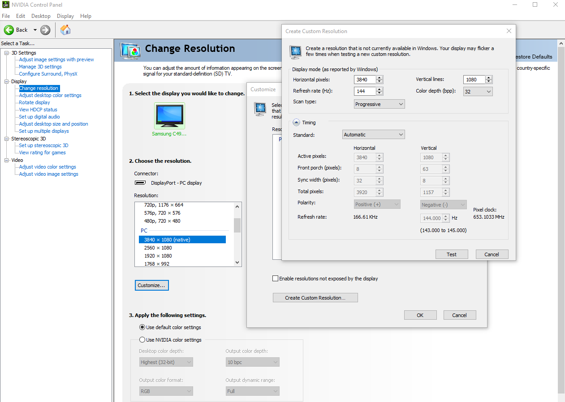Open Adjust video color settings
Viewport: 565px width, 402px height.
(47, 167)
